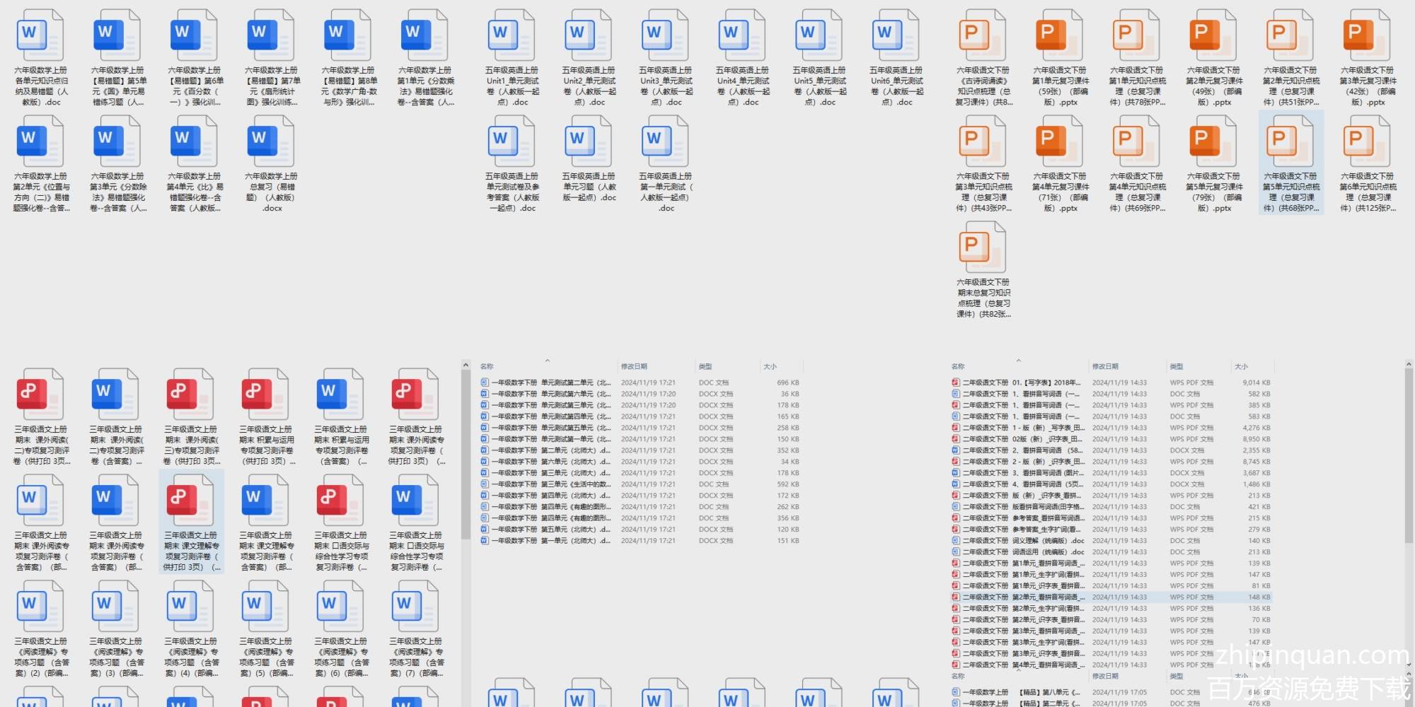Click 名称 column header in 二年级语文下册 list
The height and width of the screenshot is (707, 1415).
point(958,366)
